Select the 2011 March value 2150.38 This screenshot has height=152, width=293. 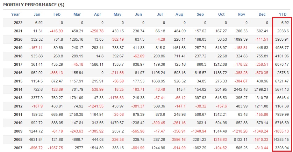click(77, 114)
